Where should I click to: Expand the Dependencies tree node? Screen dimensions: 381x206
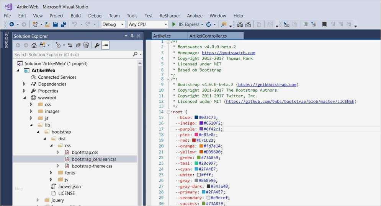tap(25, 84)
